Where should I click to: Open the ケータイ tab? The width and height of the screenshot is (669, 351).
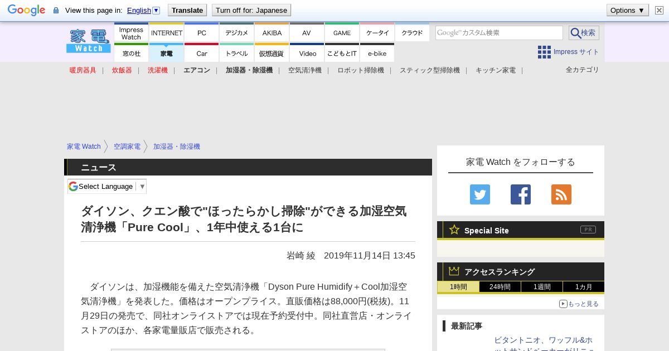377,32
